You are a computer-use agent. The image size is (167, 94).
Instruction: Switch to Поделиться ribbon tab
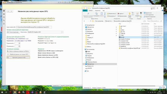(97, 10)
